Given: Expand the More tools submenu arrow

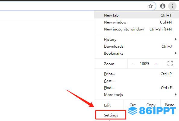Looking at the screenshot, I should point(176,94).
